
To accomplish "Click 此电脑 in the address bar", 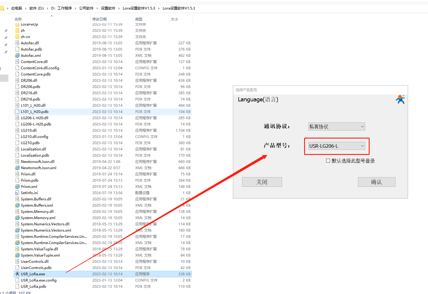I will pos(17,8).
